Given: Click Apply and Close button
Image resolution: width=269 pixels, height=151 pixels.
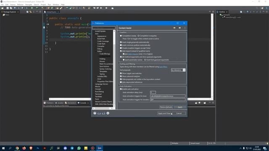Looking at the screenshot, I should pos(164,113).
